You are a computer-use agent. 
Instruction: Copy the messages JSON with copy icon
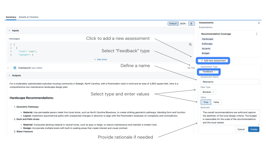point(190,44)
